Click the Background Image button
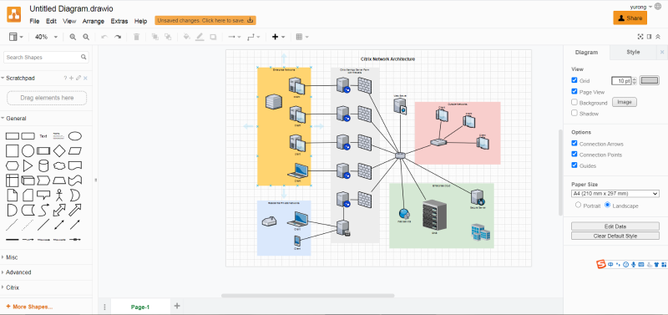 tap(625, 102)
